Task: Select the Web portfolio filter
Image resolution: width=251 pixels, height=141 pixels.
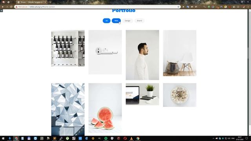Action: tap(116, 21)
